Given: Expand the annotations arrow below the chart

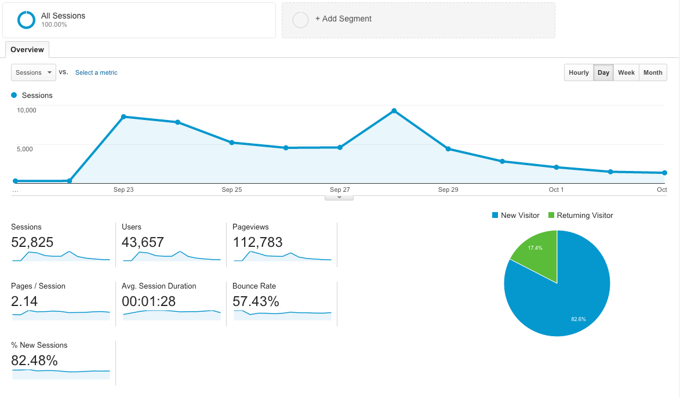Looking at the screenshot, I should 339,196.
